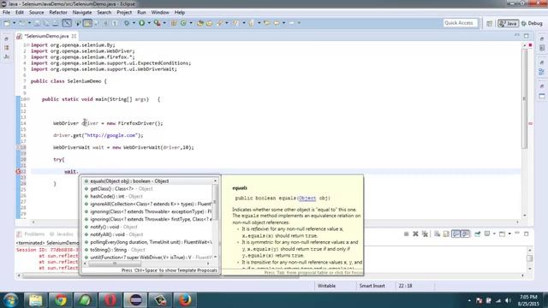Click the Object link in equals Javadoc

[307, 198]
